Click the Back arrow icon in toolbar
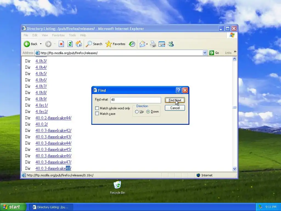Screen dimensions: 281x211 (x=27, y=44)
